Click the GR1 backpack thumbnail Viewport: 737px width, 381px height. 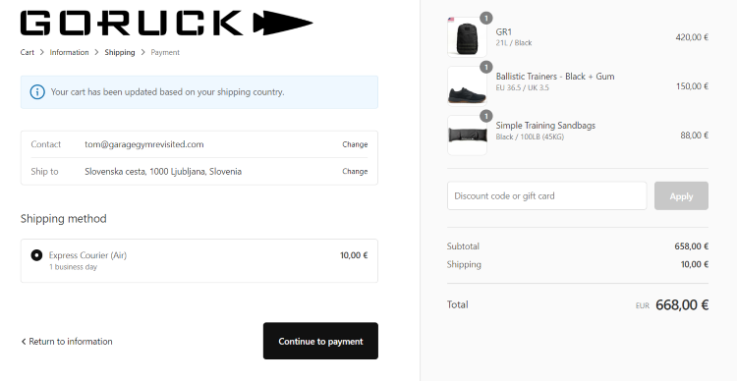click(x=467, y=37)
